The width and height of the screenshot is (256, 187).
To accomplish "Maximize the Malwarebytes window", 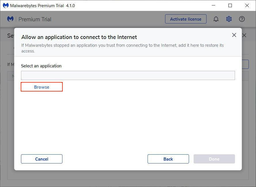I will coord(230,5).
